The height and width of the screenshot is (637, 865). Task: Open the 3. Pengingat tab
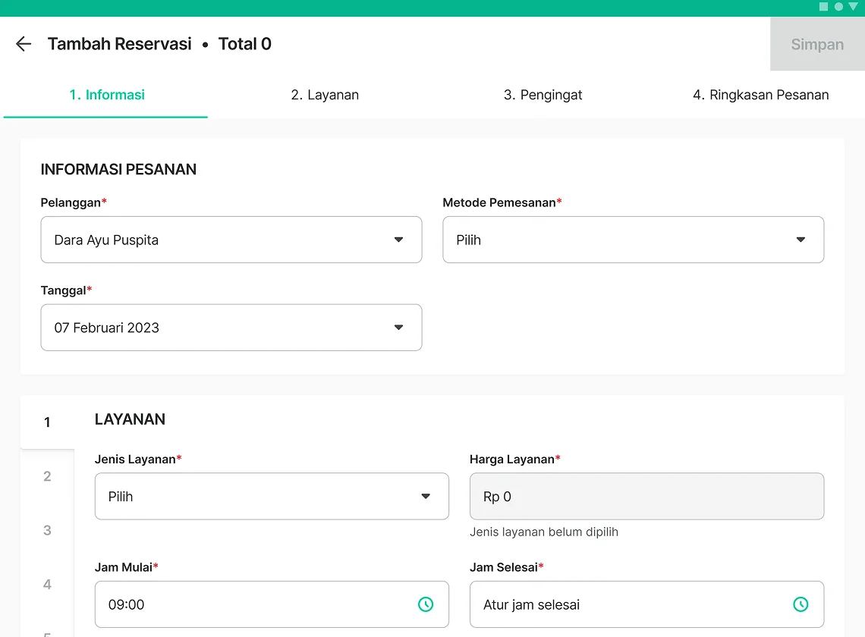(543, 95)
